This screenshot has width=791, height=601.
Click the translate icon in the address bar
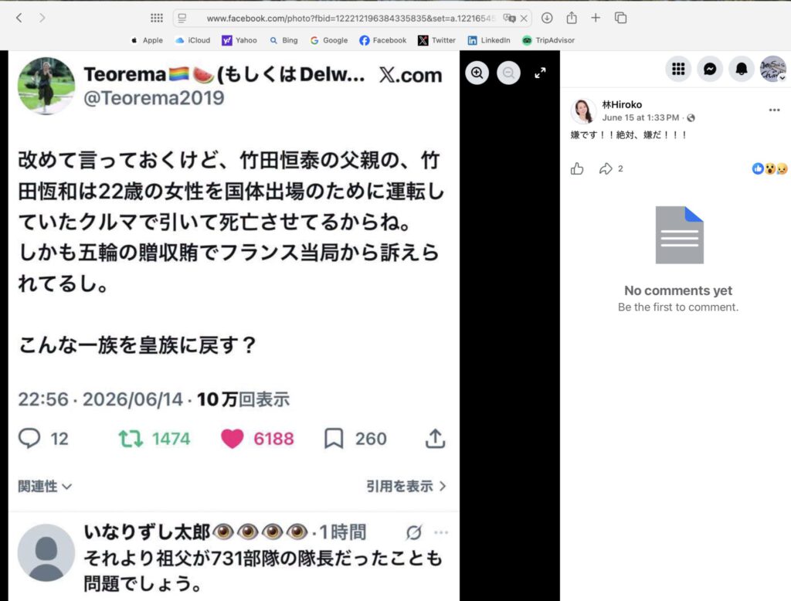coord(509,19)
